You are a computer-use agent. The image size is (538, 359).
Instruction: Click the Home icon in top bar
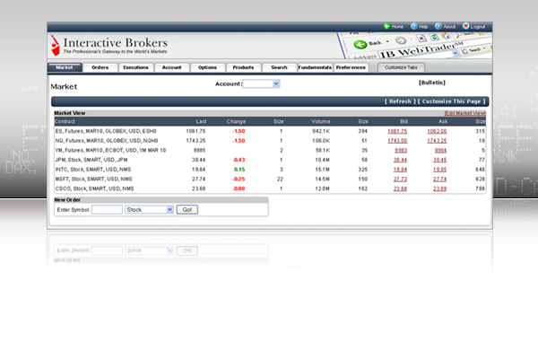pyautogui.click(x=387, y=26)
